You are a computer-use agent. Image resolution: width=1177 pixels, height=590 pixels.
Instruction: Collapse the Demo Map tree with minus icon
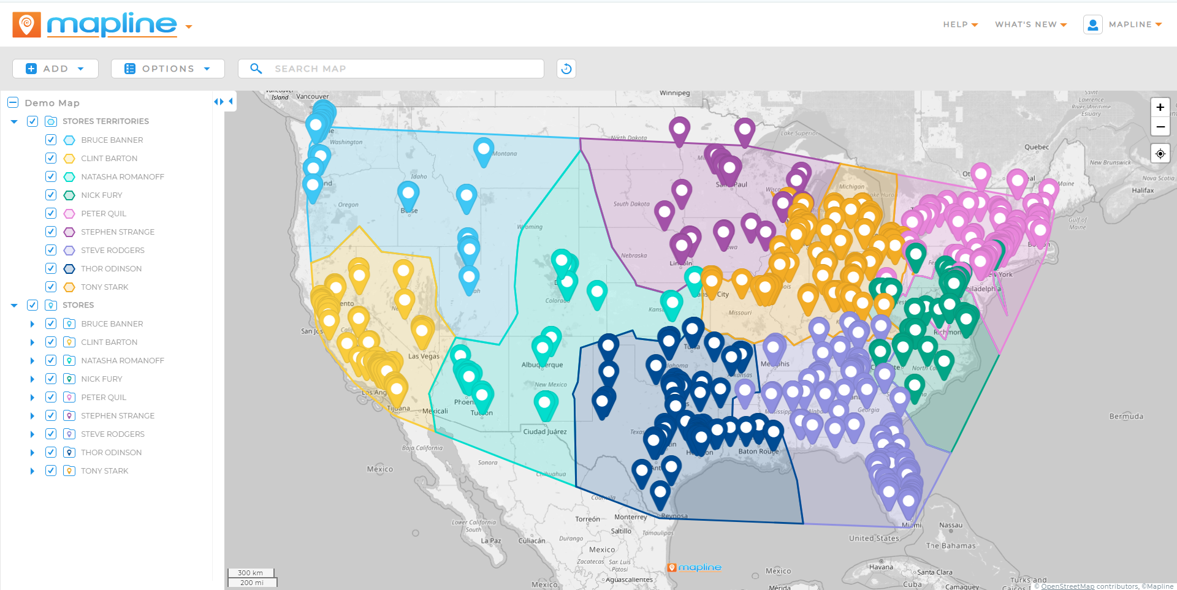click(x=13, y=102)
